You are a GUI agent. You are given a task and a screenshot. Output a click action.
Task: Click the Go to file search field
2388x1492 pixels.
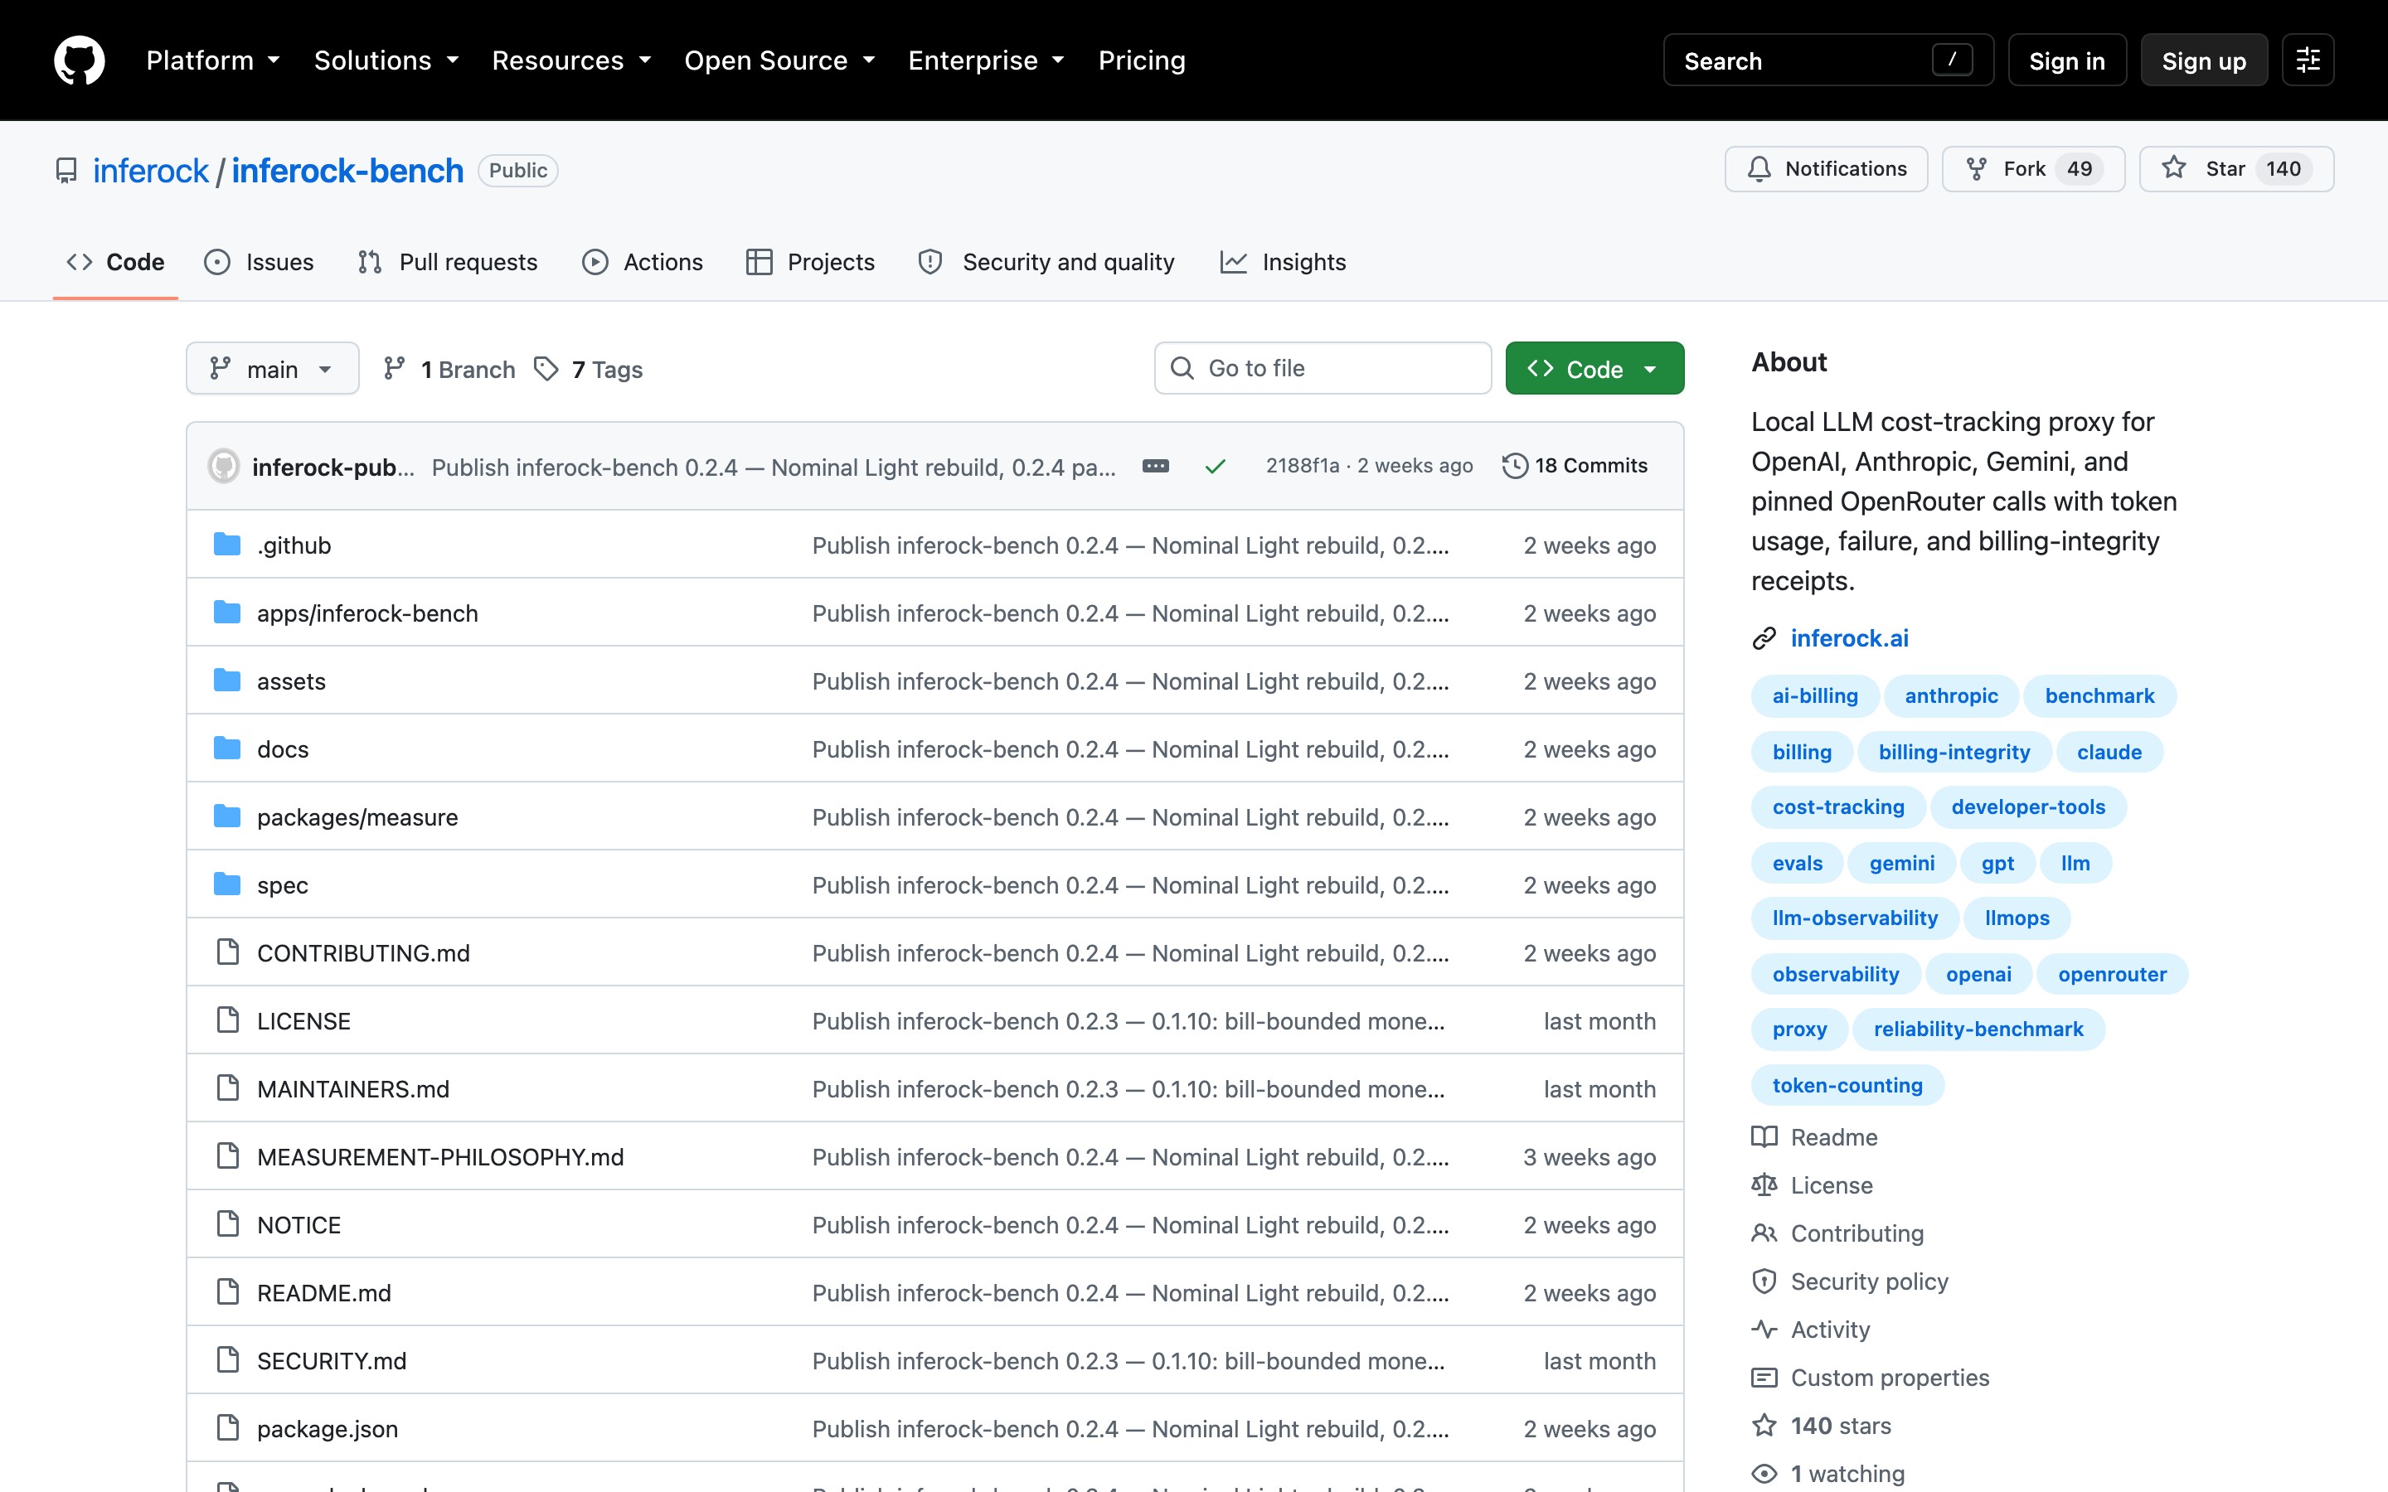[1323, 368]
